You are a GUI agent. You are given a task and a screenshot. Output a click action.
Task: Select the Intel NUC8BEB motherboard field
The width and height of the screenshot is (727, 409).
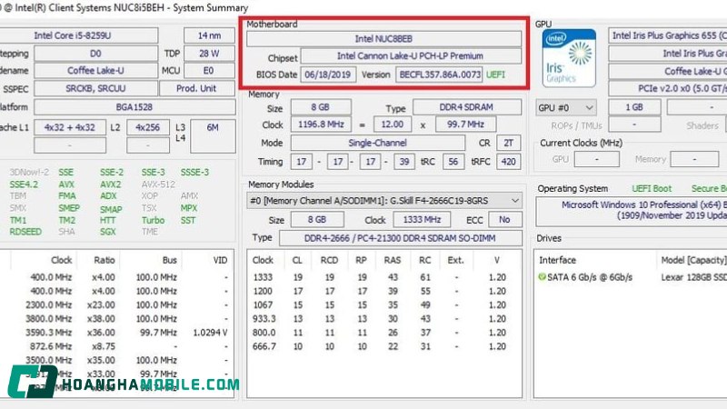pos(385,39)
